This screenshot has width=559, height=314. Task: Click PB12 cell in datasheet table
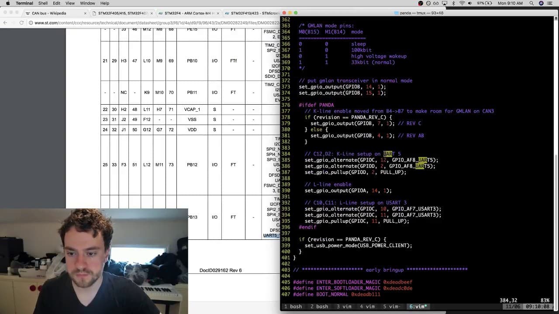coord(192,165)
